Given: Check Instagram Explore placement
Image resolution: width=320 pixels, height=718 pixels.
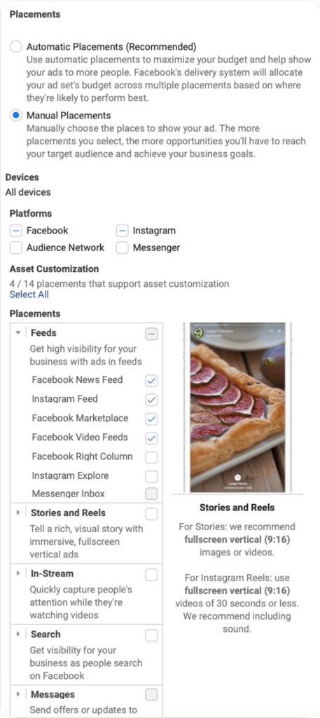Looking at the screenshot, I should [151, 476].
